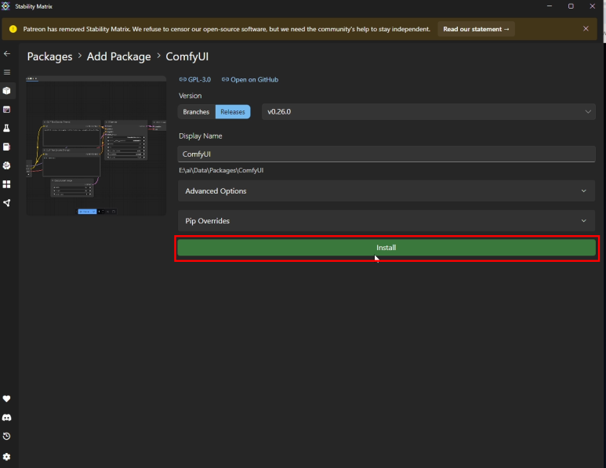Open the history downloads icon
Screen dimensions: 606x468
pos(7,437)
